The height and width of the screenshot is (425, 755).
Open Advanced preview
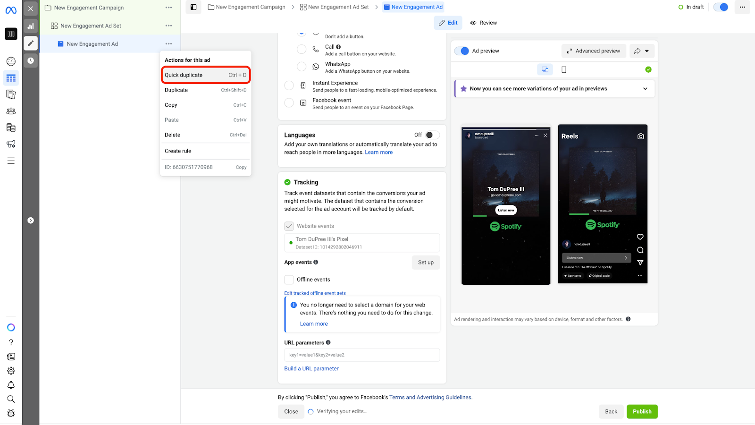click(594, 51)
